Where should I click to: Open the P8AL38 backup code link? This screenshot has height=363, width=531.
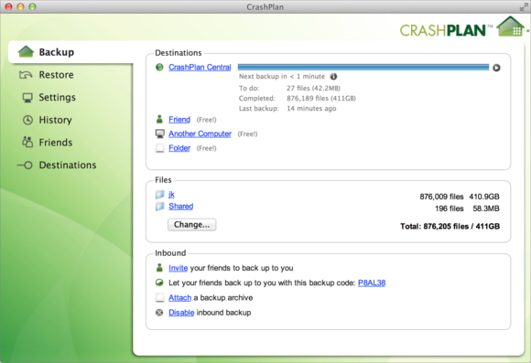tap(372, 283)
